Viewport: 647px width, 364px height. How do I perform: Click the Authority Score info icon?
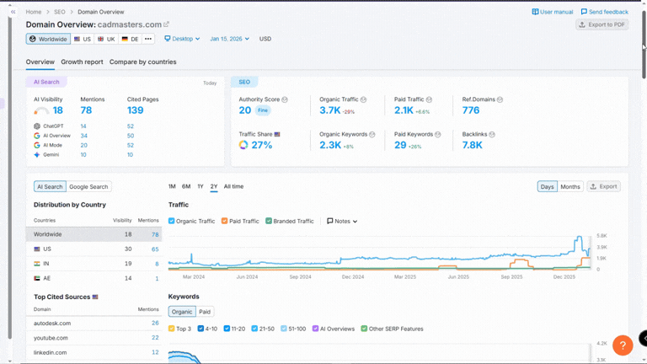point(285,99)
